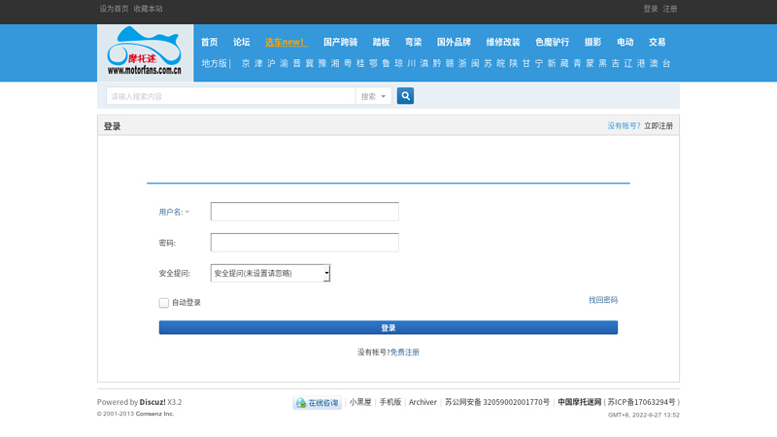777x437 pixels.
Task: Select the 津 regional link
Action: click(x=258, y=63)
